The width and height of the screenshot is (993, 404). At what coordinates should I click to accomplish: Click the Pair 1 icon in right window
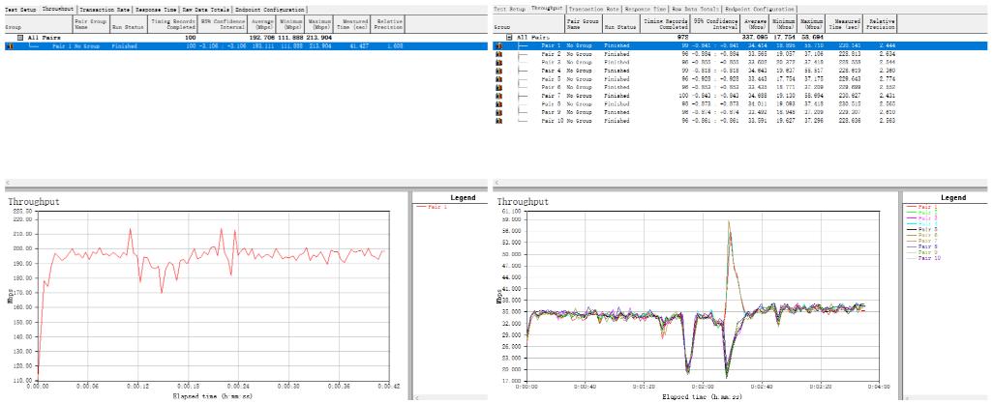point(499,45)
